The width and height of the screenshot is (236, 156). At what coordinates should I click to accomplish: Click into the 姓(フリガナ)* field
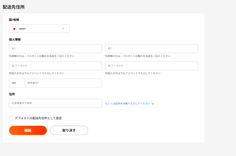151,66
